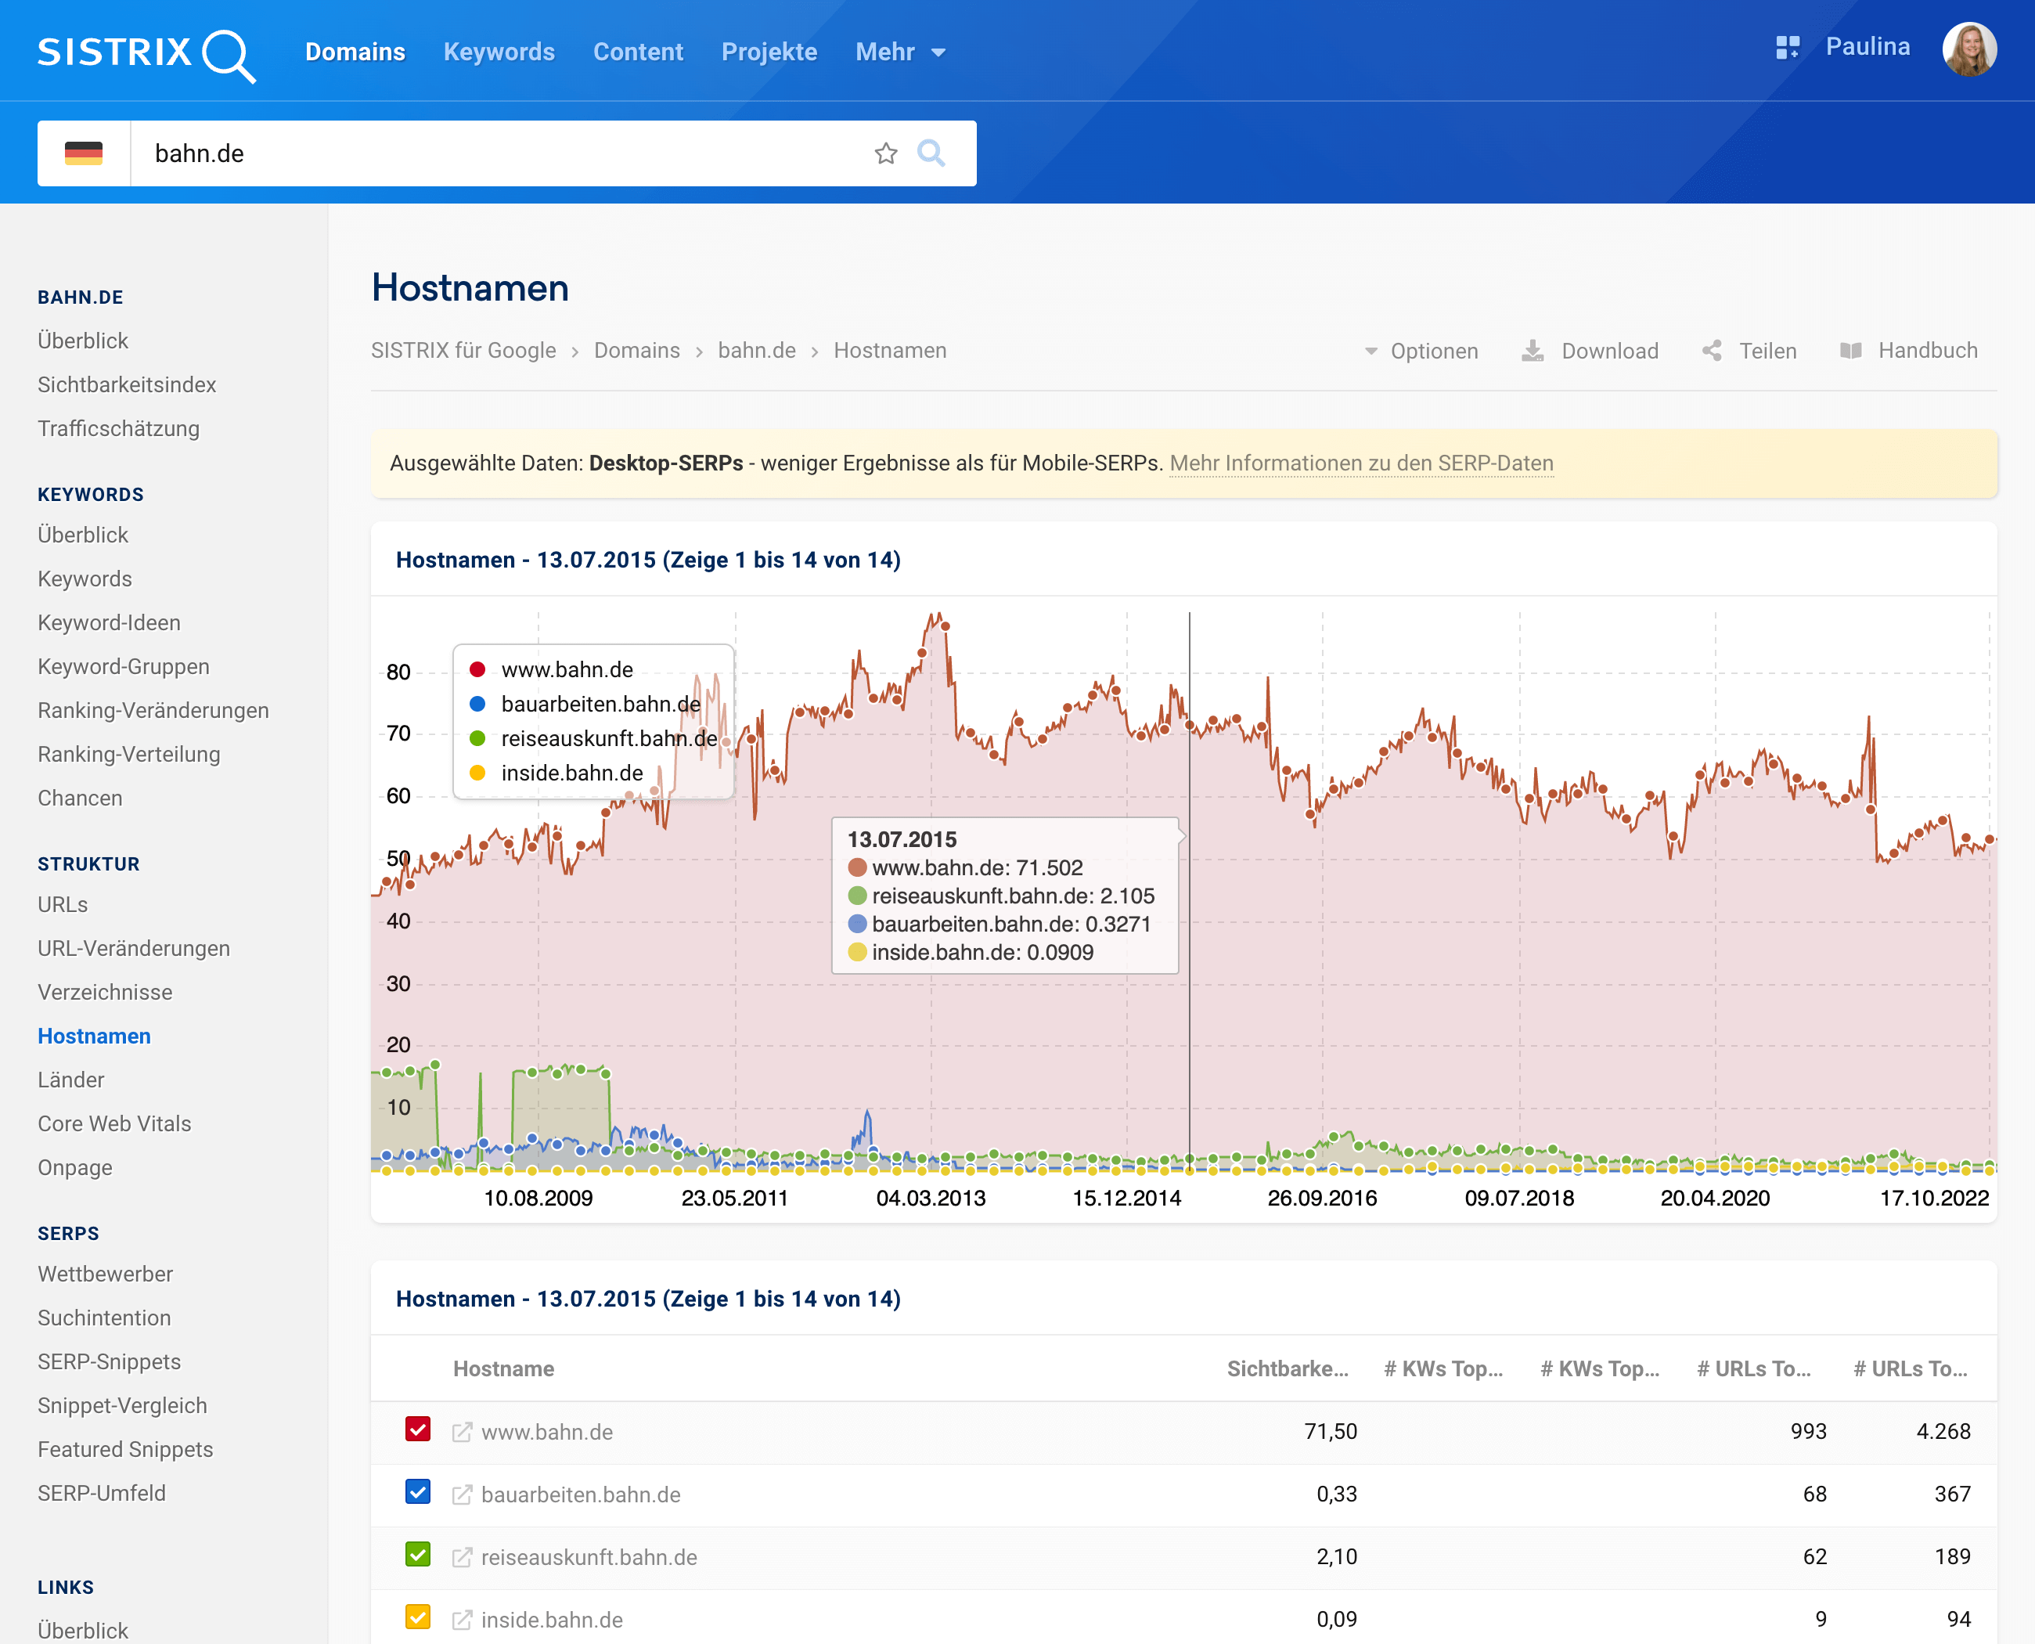The height and width of the screenshot is (1644, 2035).
Task: Open Sichtbarkeitsindex in the sidebar
Action: click(x=127, y=384)
